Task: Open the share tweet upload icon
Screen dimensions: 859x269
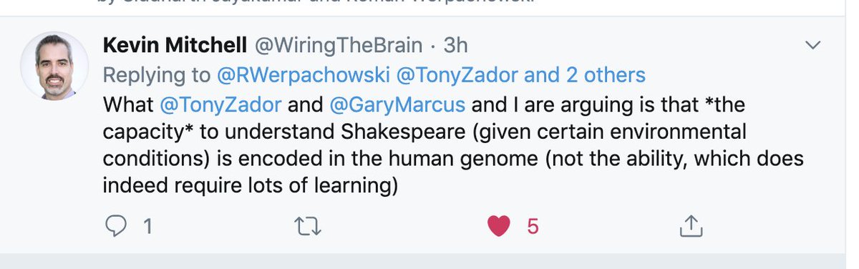Action: click(x=690, y=226)
